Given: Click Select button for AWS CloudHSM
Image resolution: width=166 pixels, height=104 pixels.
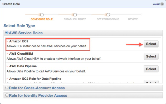Looking at the screenshot, I should pyautogui.click(x=151, y=56).
